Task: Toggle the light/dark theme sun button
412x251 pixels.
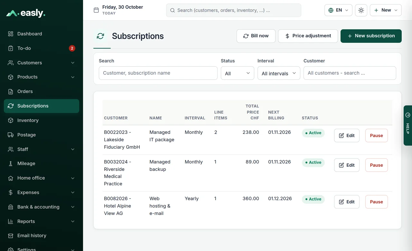Action: pyautogui.click(x=361, y=10)
